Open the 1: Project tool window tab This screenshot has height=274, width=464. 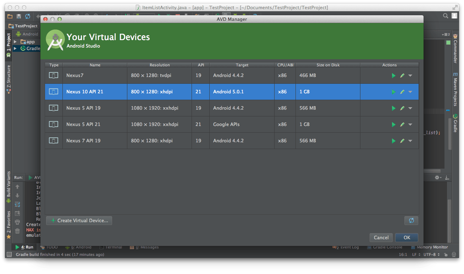tap(9, 45)
